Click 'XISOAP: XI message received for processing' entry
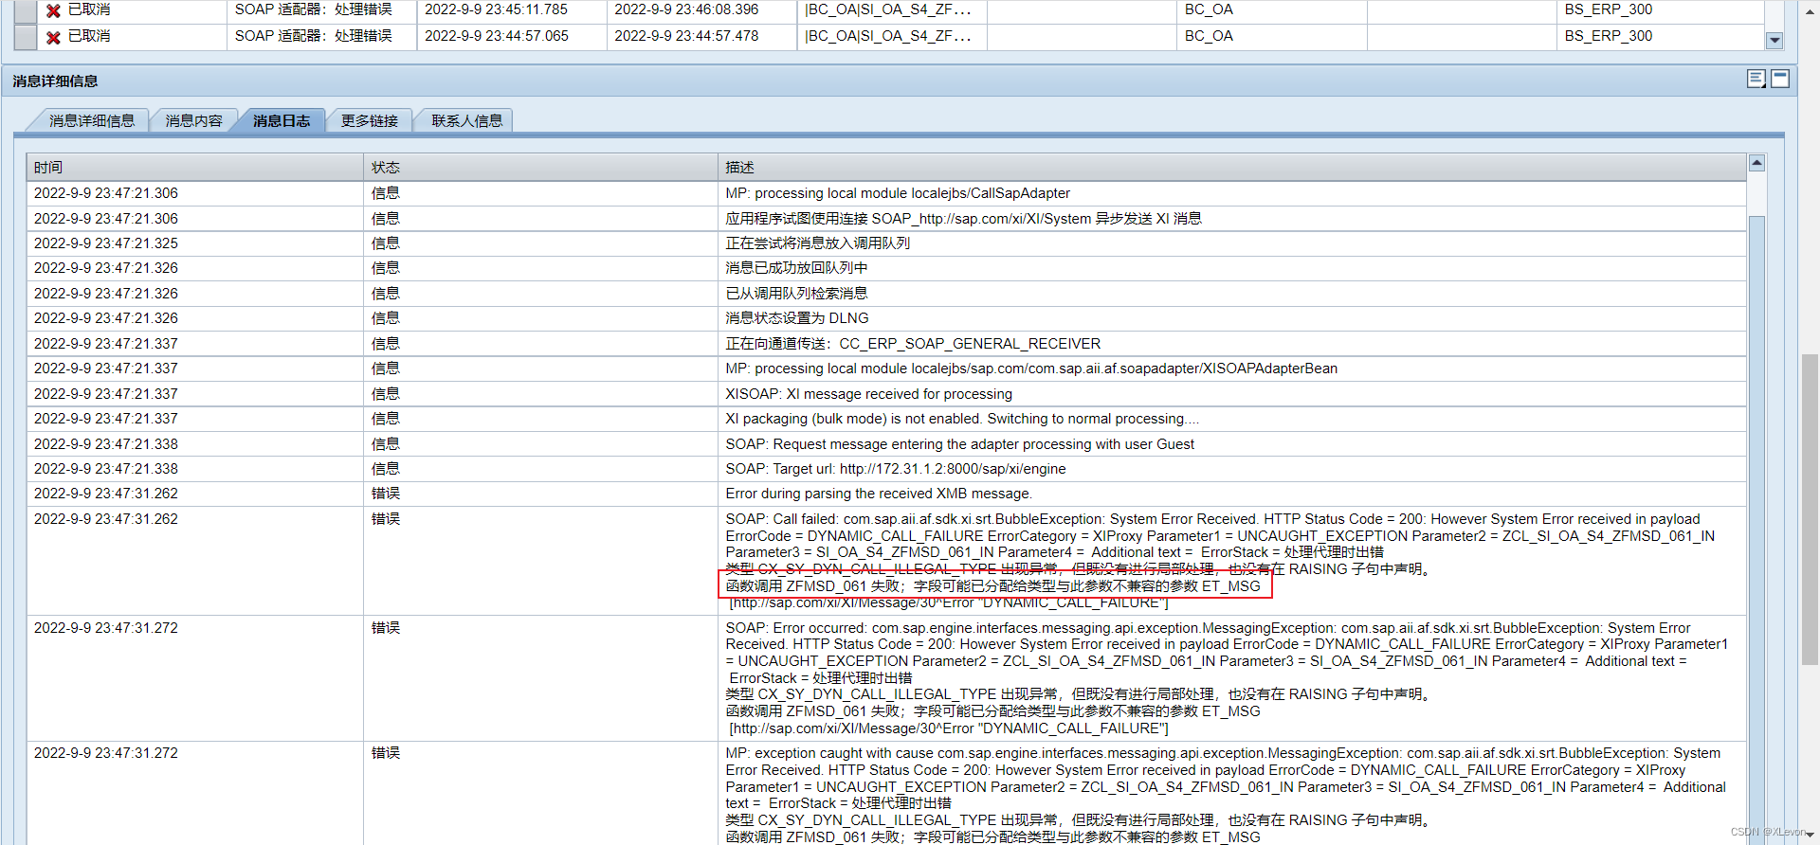This screenshot has width=1820, height=845. 868,394
